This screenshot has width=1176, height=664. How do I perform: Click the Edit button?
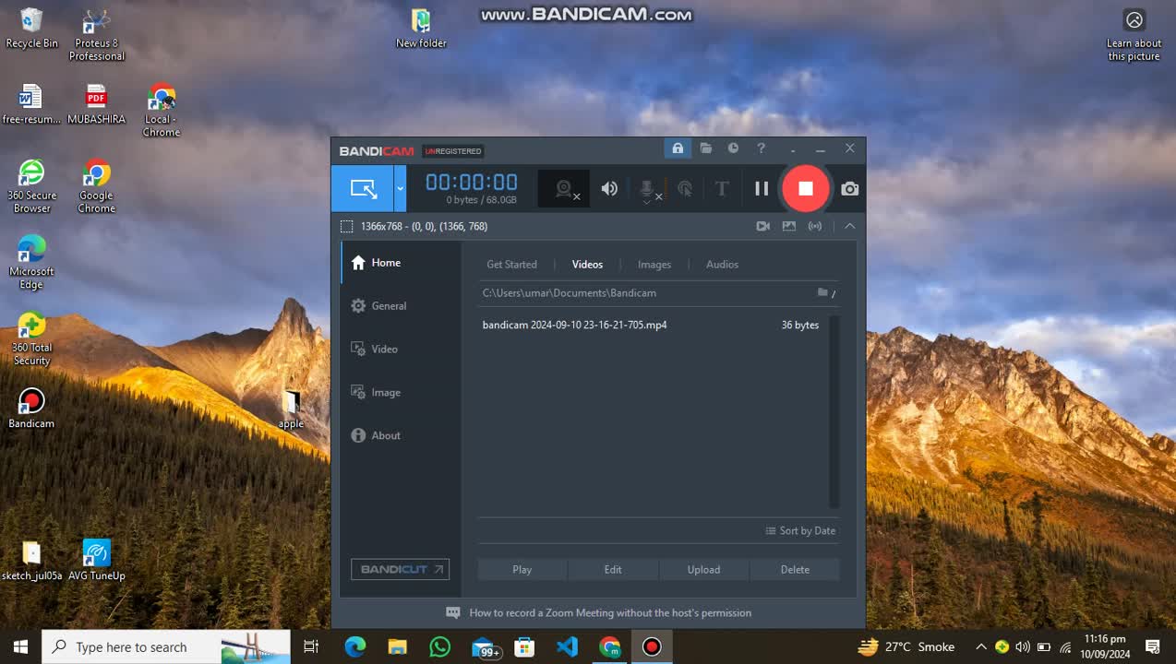613,570
